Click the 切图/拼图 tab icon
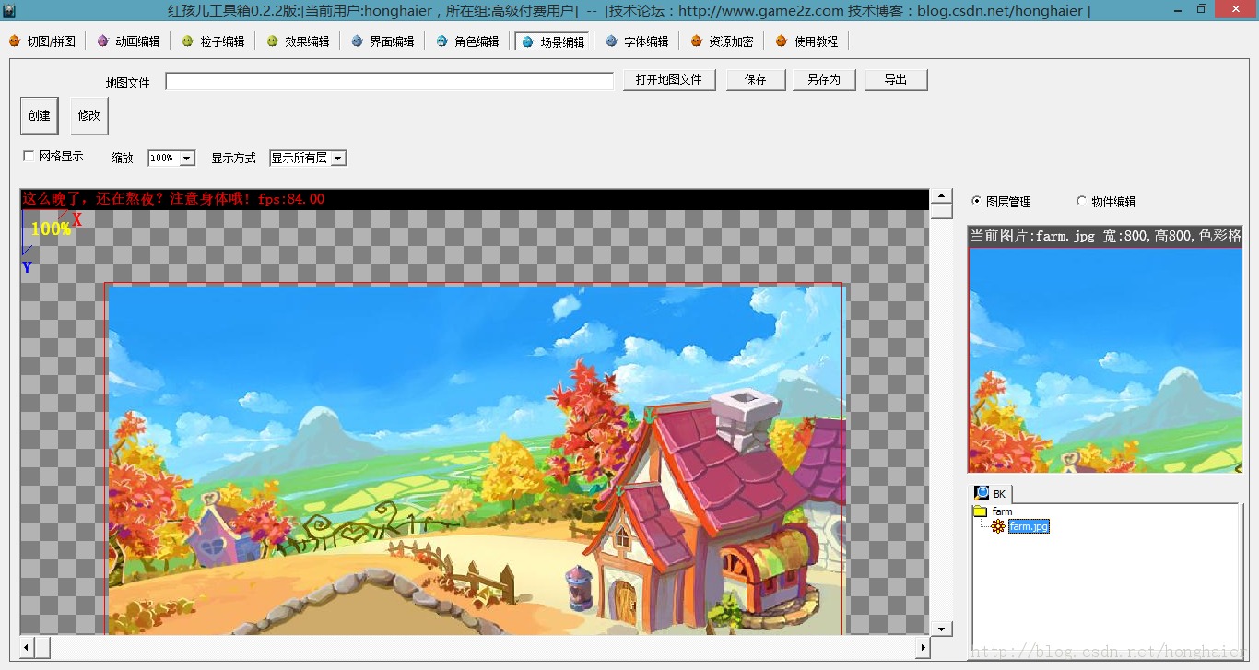1259x670 pixels. [14, 41]
